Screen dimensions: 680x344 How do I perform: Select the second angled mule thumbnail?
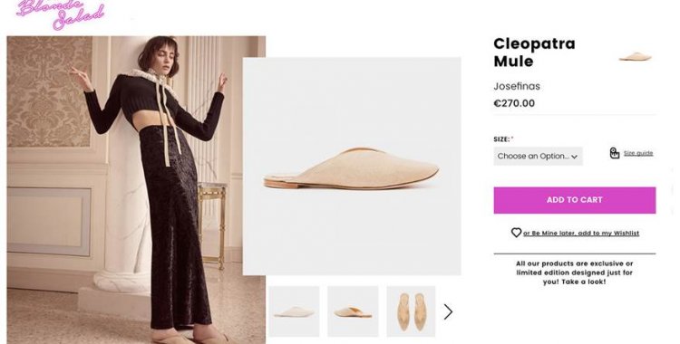coord(353,311)
